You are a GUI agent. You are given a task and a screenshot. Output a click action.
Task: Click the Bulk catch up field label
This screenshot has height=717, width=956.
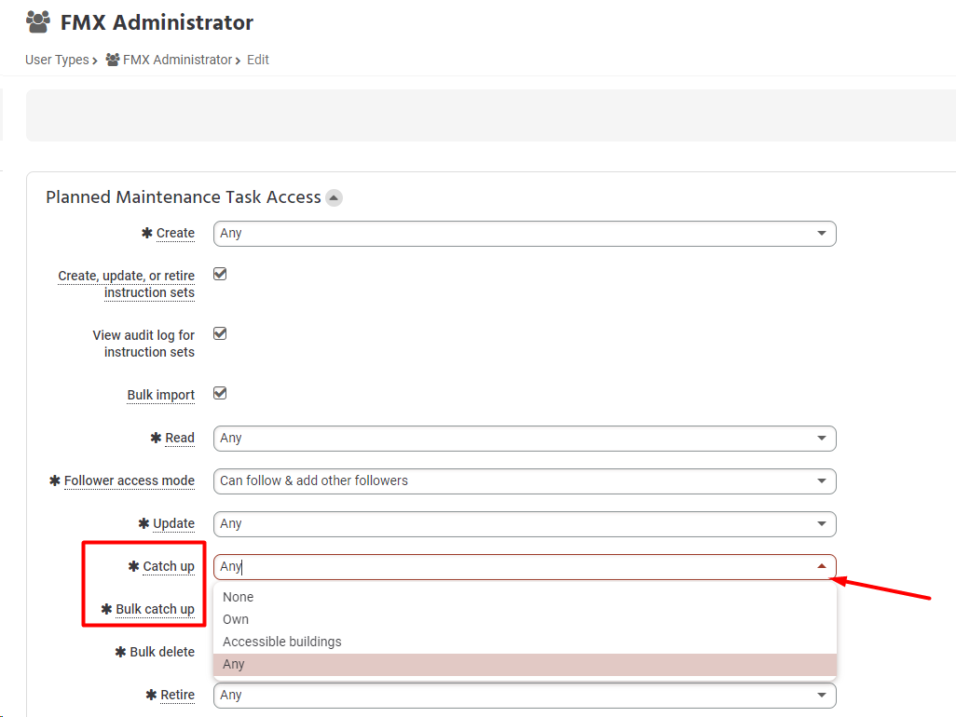[x=155, y=609]
